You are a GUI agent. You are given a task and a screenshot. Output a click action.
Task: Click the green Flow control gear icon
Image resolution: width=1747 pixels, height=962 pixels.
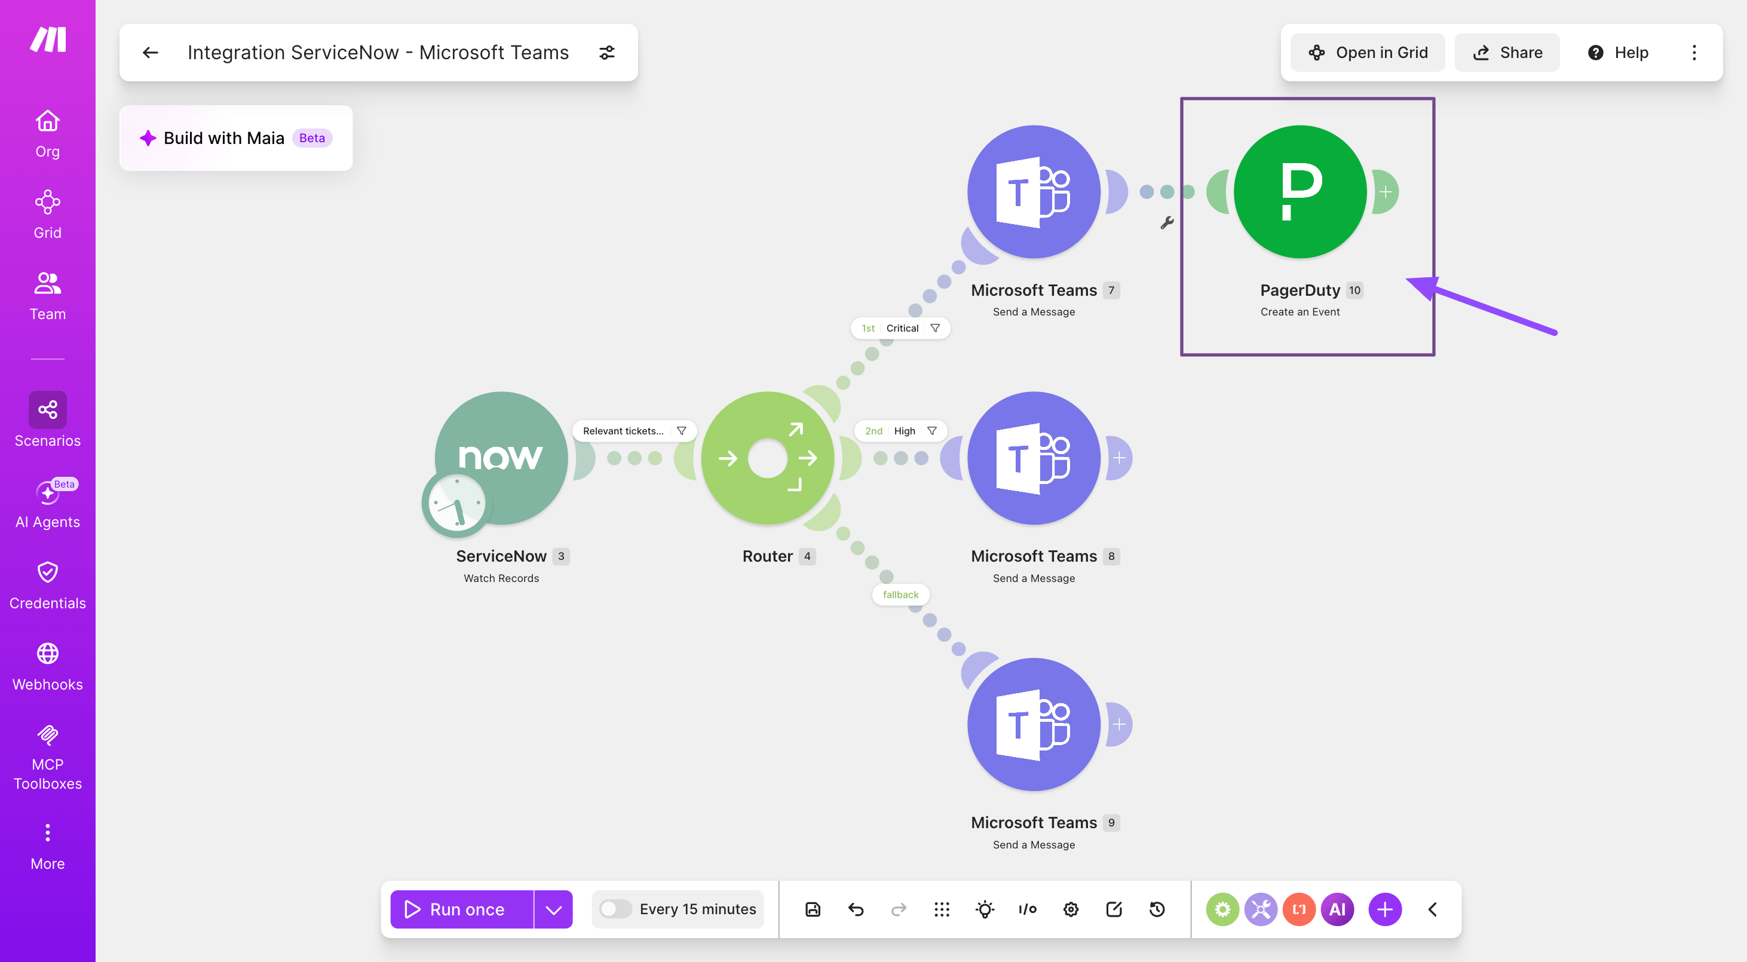click(1223, 909)
